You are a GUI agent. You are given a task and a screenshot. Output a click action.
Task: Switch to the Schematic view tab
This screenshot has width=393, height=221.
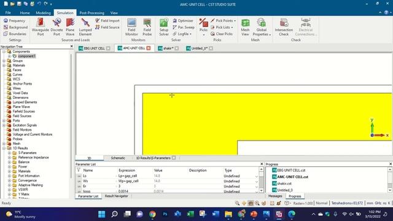[x=118, y=158]
